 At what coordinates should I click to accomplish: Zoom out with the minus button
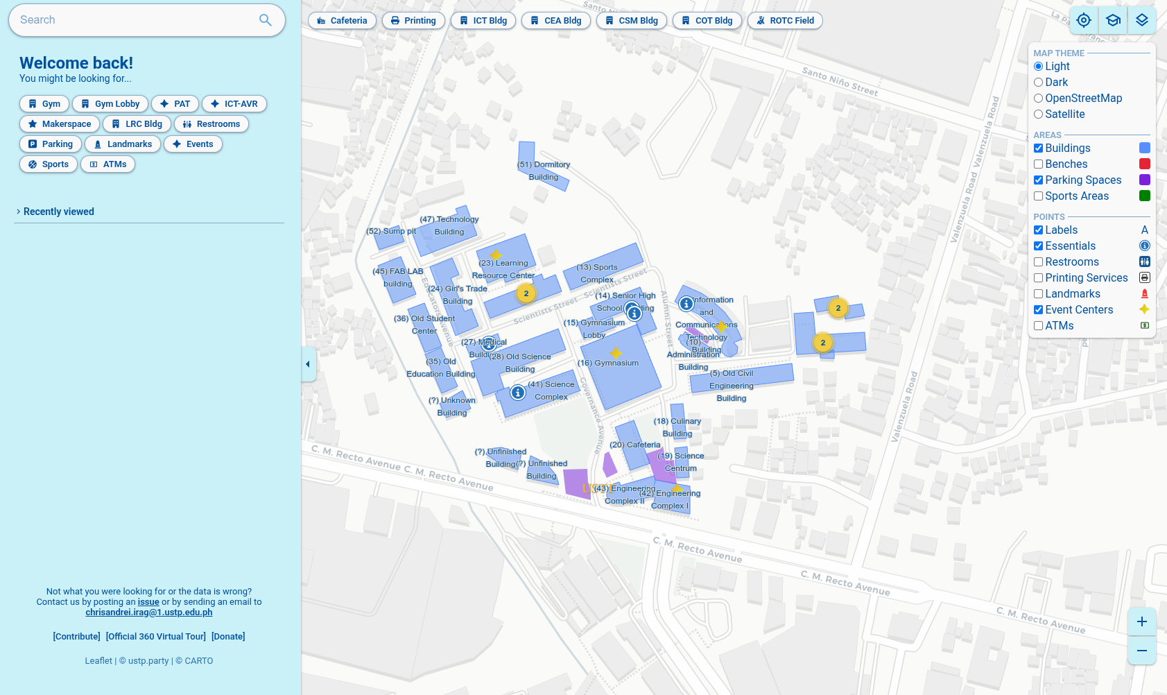point(1141,651)
